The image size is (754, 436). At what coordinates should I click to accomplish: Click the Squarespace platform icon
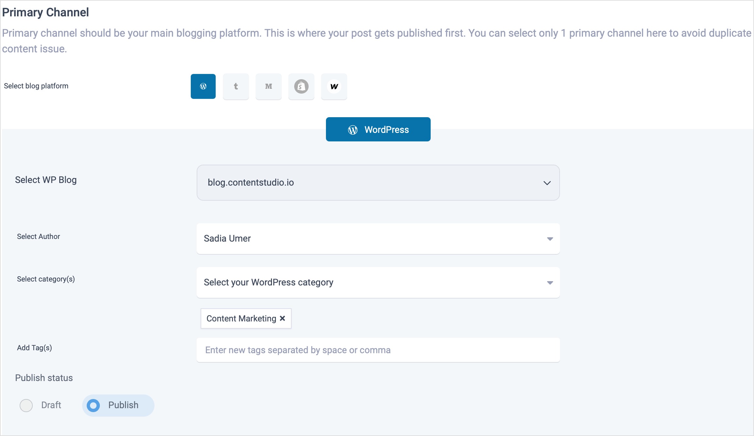(x=300, y=86)
